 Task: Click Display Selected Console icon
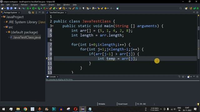click(x=183, y=77)
